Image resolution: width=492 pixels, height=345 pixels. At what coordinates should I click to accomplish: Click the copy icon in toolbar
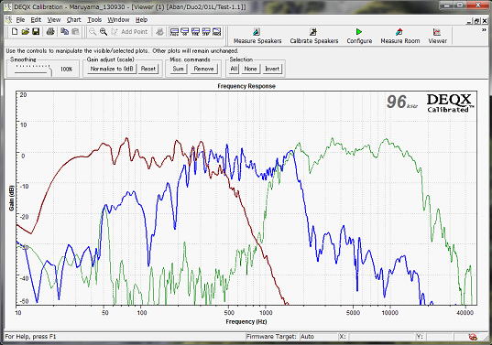[x=65, y=32]
